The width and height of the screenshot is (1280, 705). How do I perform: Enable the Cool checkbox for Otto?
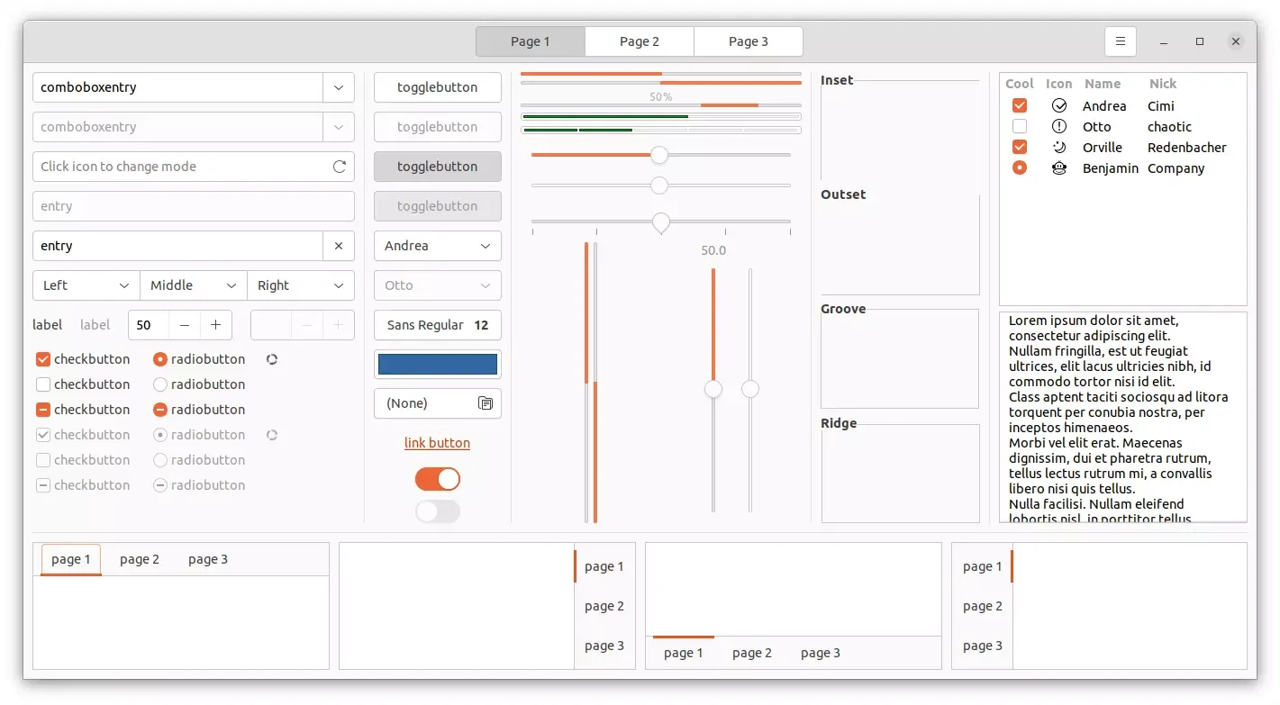1019,126
